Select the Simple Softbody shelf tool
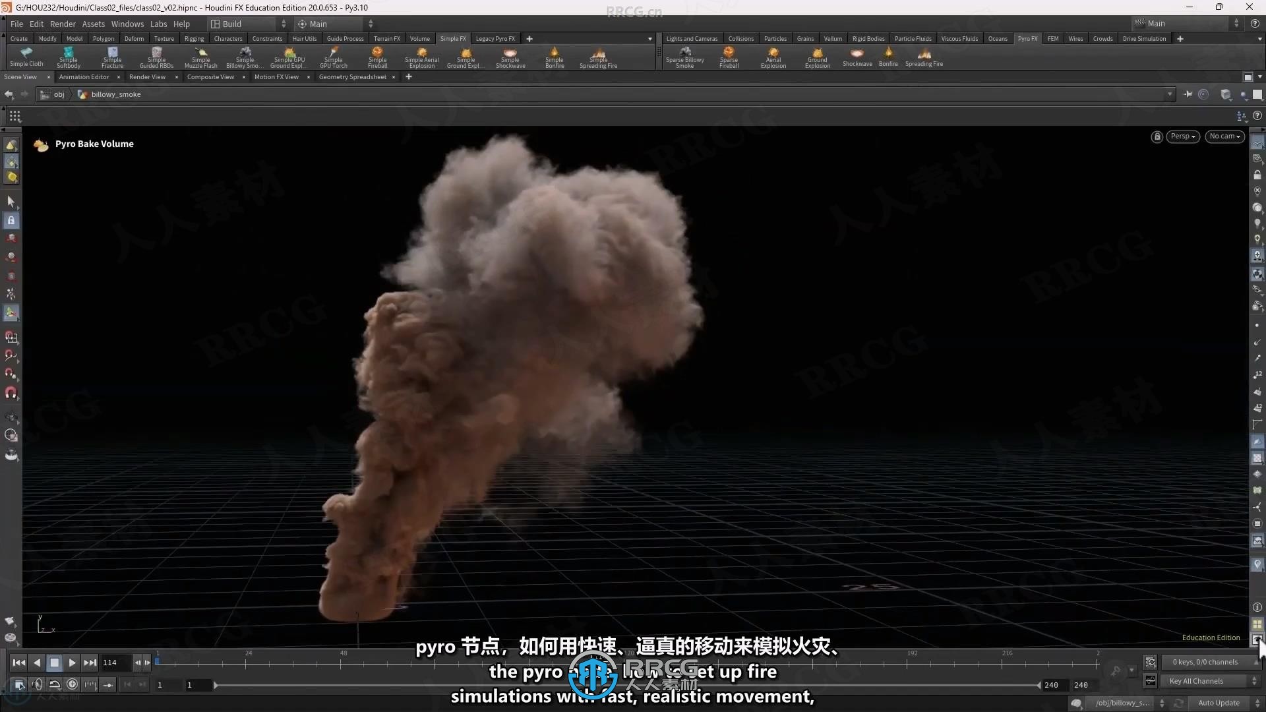 click(x=68, y=57)
